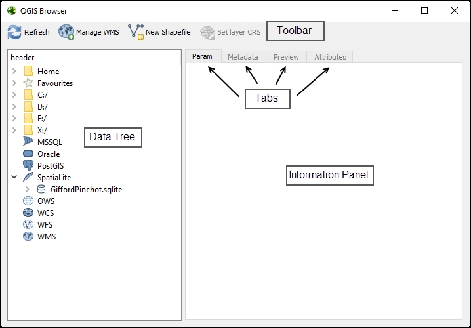Click the New Shapefile button label
The height and width of the screenshot is (328, 471).
coord(168,32)
